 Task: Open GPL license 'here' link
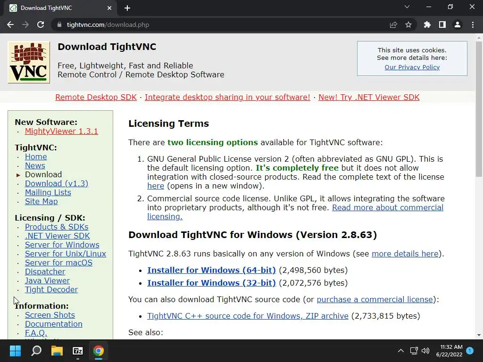(x=156, y=186)
